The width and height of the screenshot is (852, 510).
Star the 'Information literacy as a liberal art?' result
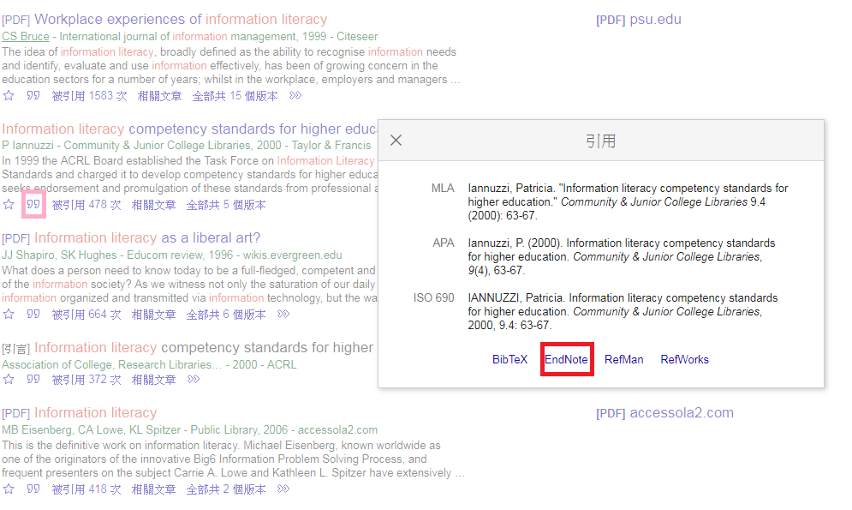[x=9, y=314]
